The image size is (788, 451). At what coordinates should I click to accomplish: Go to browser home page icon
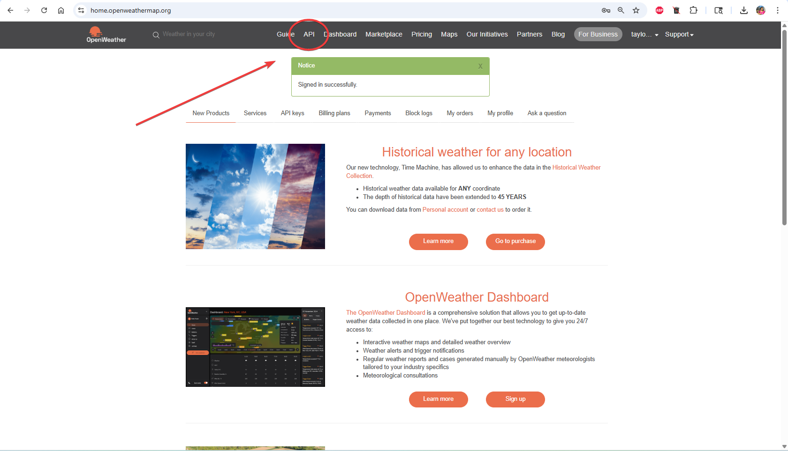61,10
